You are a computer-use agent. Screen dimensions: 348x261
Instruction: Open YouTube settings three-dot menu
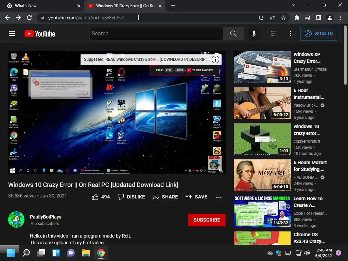290,34
